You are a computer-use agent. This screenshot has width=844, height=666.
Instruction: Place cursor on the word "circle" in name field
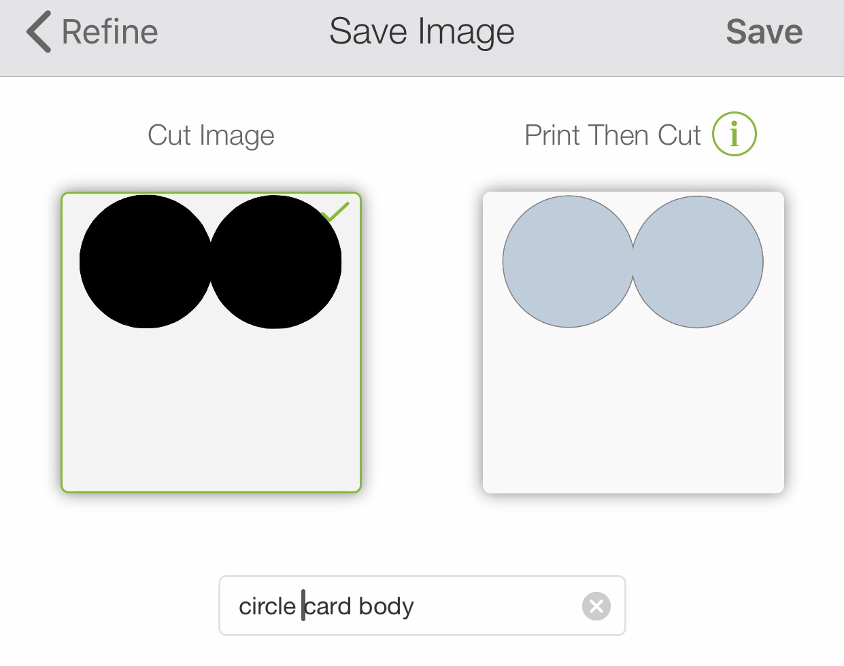tap(267, 606)
